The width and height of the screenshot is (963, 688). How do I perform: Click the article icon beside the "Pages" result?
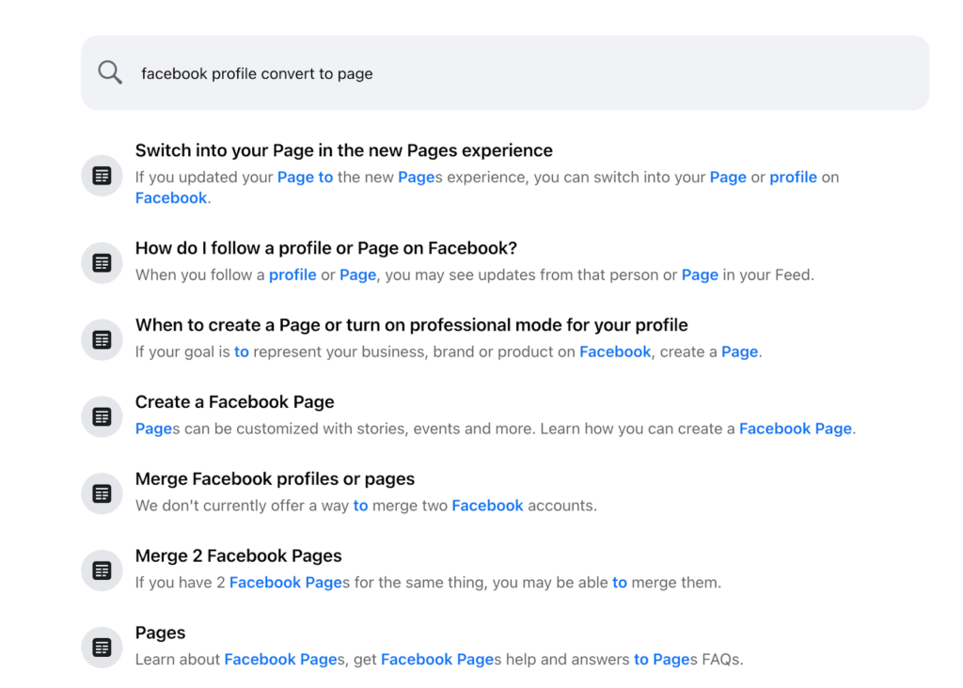click(102, 648)
